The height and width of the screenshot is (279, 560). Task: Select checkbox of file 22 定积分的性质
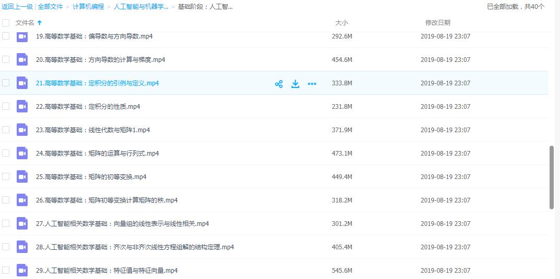6,106
